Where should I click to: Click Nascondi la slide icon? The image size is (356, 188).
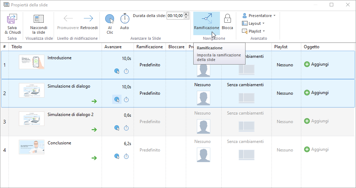click(x=38, y=19)
